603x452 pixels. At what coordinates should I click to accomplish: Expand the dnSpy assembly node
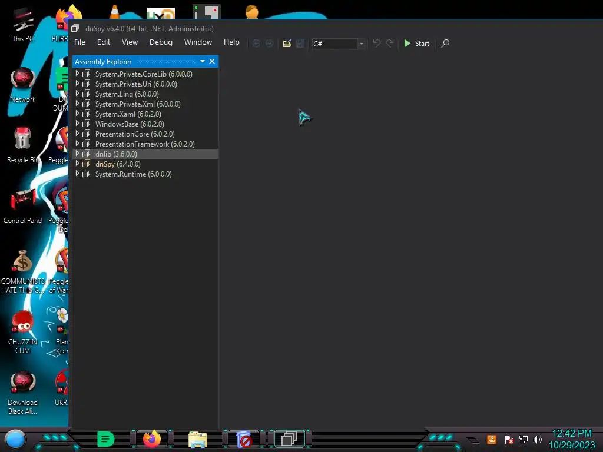click(x=77, y=164)
